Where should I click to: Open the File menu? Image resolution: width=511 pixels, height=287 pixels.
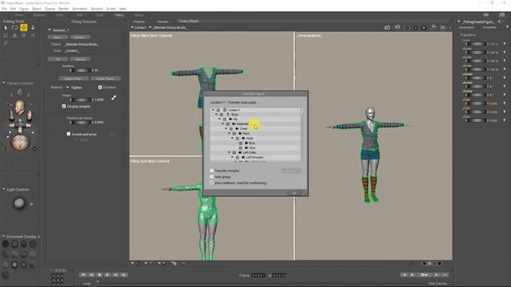[4, 9]
